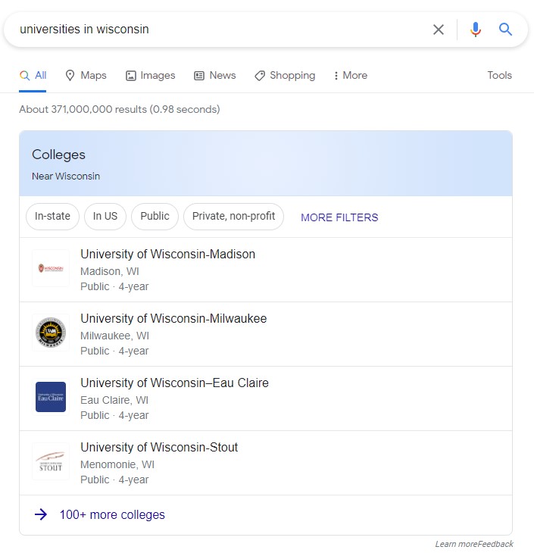Start voice search with the microphone icon
This screenshot has width=534, height=553.
tap(475, 30)
